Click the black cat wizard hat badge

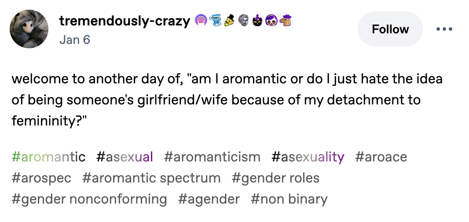click(x=257, y=20)
